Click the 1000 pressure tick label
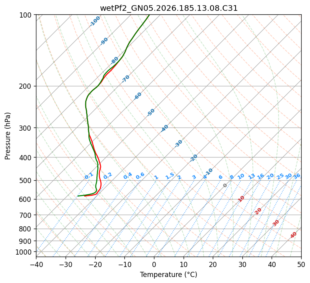310x283 pixels. pos(24,252)
